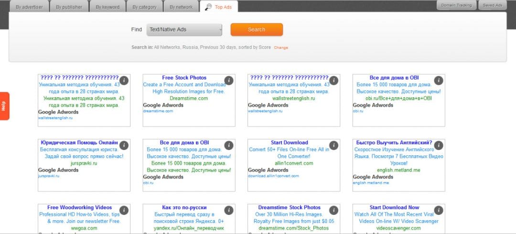Click green videoscavenger.com display URL

point(399,228)
